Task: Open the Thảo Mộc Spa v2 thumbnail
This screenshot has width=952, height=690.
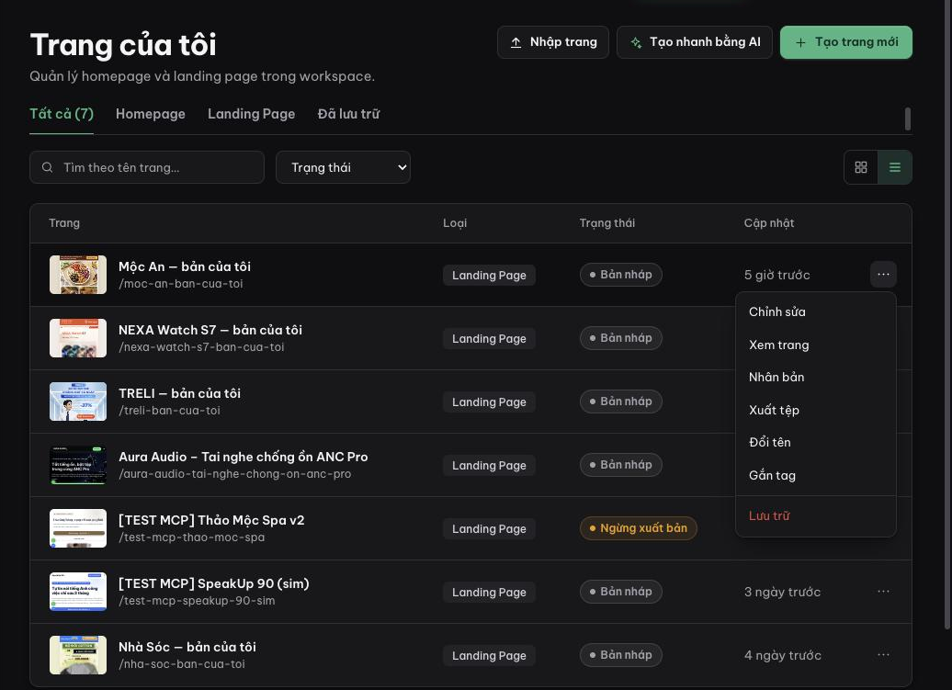Action: [78, 528]
